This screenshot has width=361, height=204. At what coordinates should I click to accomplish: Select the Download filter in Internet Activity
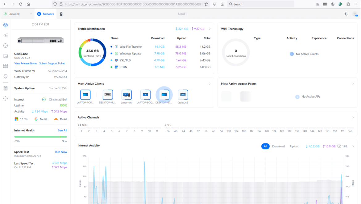278,146
